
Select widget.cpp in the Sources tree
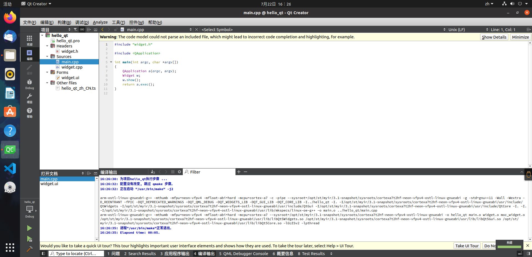72,67
